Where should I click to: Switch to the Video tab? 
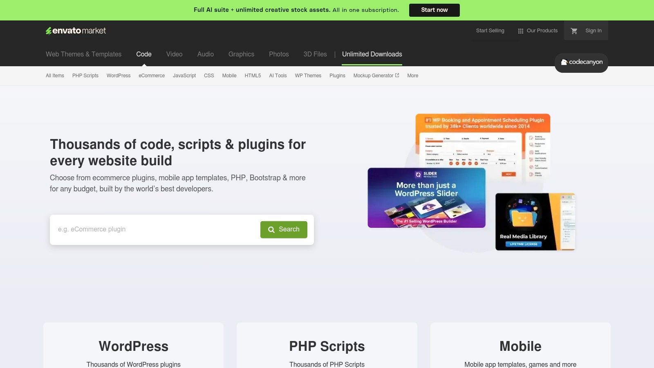coord(174,54)
